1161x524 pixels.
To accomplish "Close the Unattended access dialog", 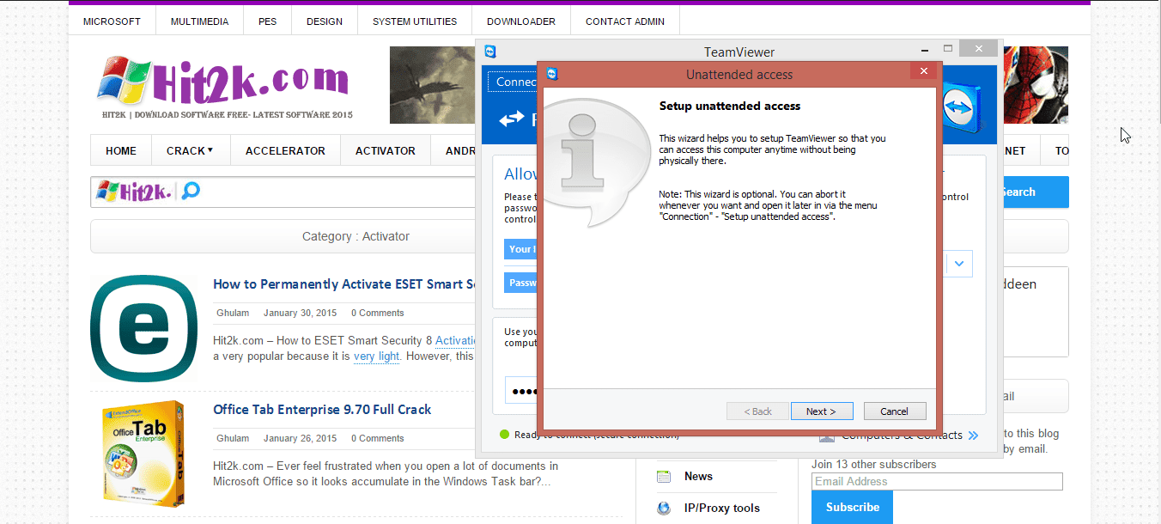I will point(924,71).
